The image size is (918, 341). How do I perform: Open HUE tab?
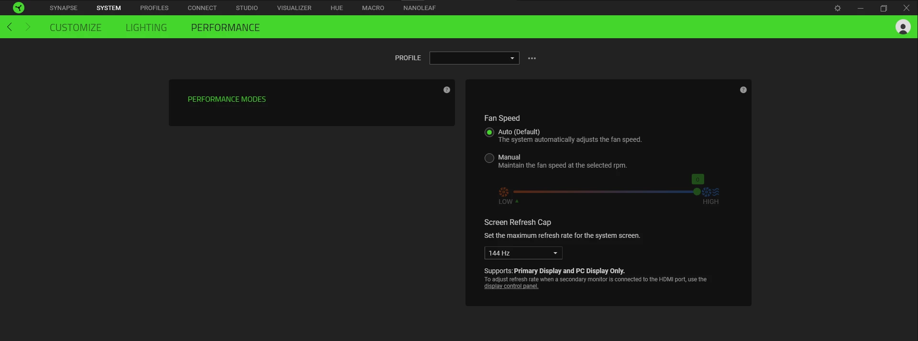[337, 8]
